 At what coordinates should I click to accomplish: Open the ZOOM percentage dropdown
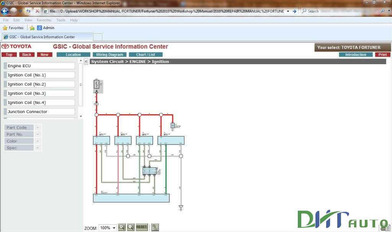114,228
